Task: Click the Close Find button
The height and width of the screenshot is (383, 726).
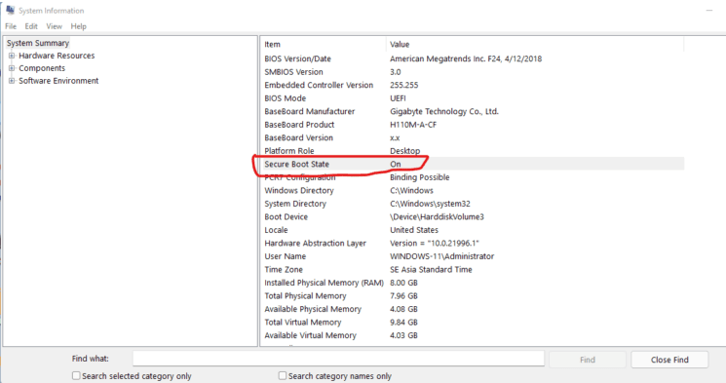Action: click(x=669, y=360)
